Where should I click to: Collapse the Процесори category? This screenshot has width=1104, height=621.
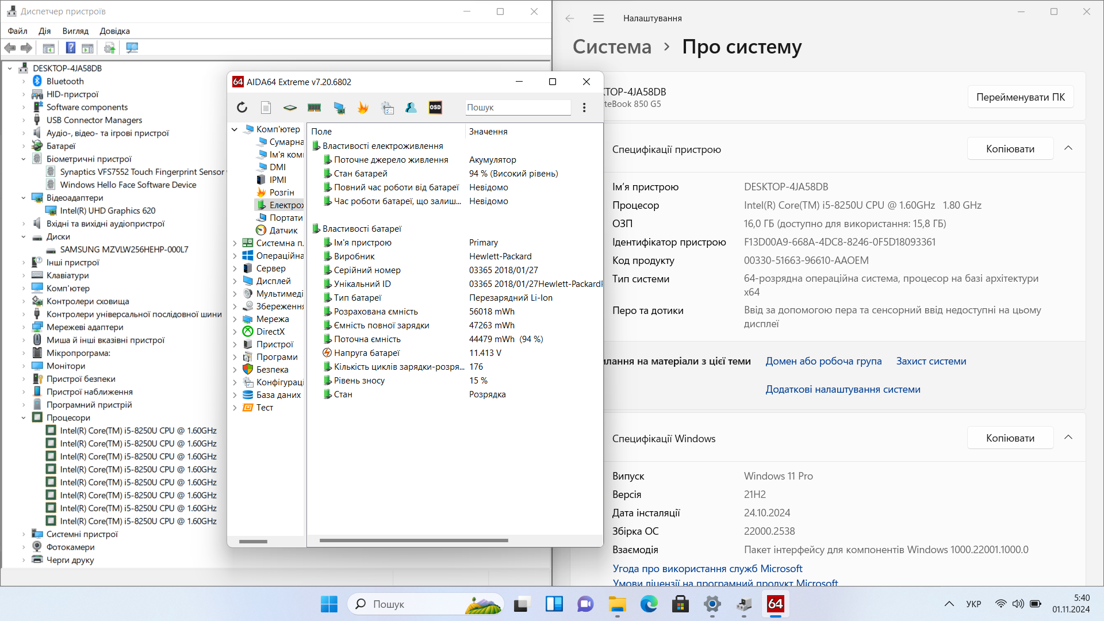click(24, 418)
